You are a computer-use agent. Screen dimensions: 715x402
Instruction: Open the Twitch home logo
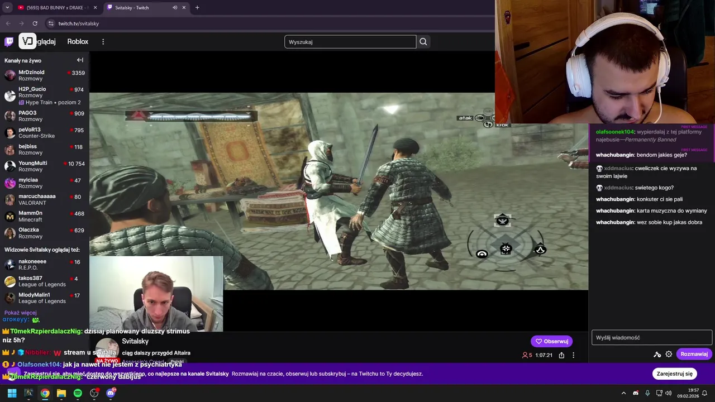(x=9, y=41)
